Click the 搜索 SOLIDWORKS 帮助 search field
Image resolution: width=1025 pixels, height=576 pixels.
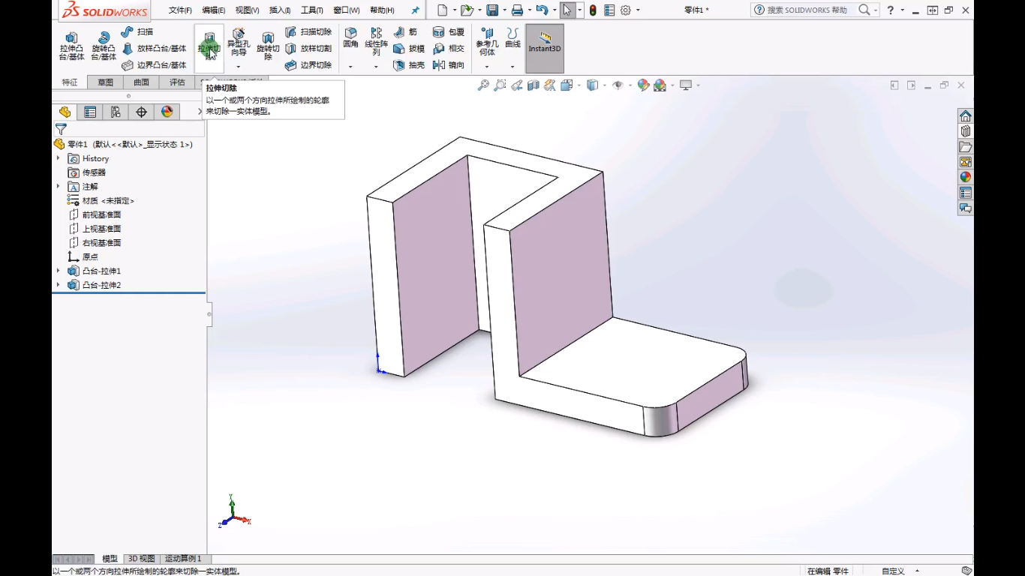click(x=807, y=10)
